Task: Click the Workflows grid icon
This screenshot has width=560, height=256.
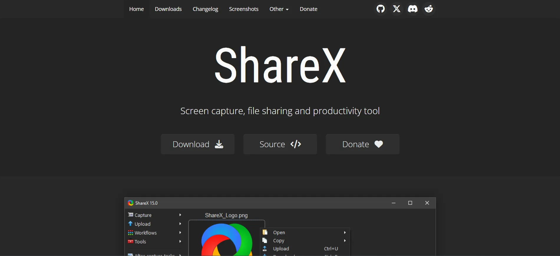Action: point(130,233)
